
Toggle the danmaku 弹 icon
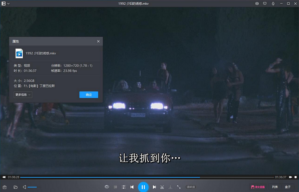[116, 187]
